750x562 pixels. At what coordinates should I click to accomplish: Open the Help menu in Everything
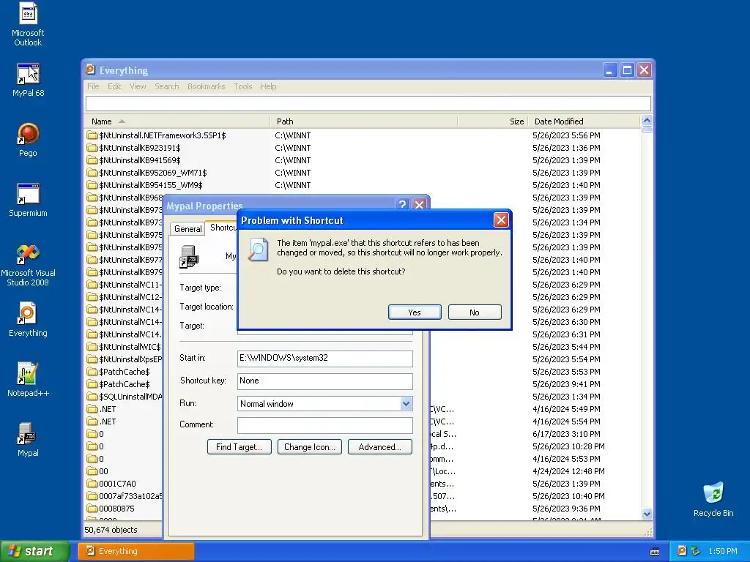point(268,86)
